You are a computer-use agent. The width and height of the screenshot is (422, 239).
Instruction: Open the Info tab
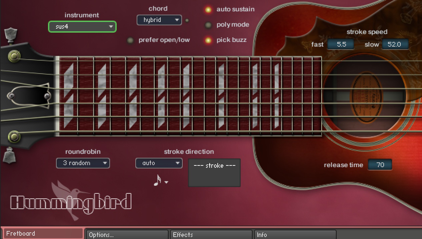pyautogui.click(x=295, y=235)
